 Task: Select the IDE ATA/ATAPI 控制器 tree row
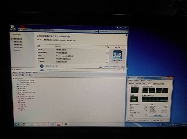coord(26,82)
